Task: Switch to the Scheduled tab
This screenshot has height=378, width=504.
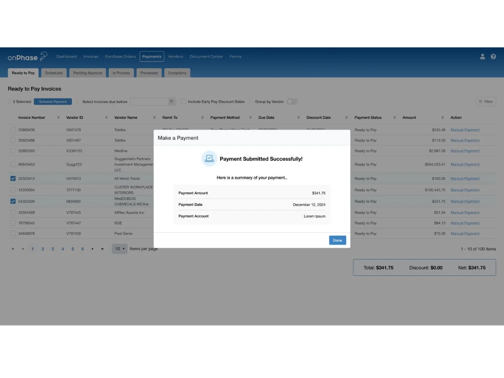Action: (54, 73)
